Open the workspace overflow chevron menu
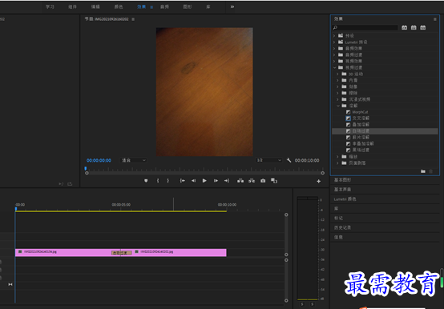This screenshot has width=444, height=309. click(232, 6)
